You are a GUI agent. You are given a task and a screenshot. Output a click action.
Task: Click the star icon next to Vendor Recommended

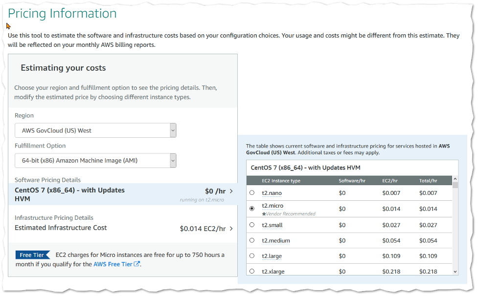(264, 213)
